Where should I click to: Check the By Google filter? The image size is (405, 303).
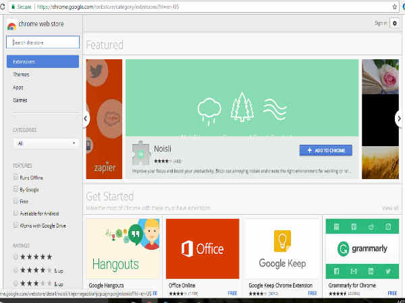click(x=16, y=189)
